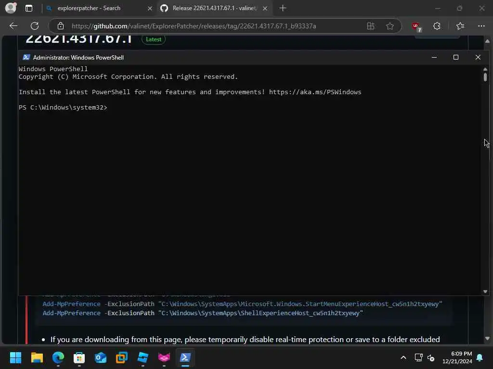Click the PowerShell title bar icon
The image size is (493, 369).
[x=26, y=57]
